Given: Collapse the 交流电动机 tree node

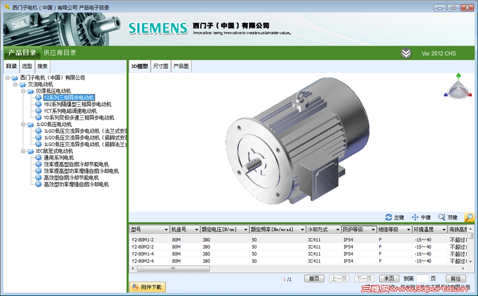Looking at the screenshot, I should (x=15, y=84).
